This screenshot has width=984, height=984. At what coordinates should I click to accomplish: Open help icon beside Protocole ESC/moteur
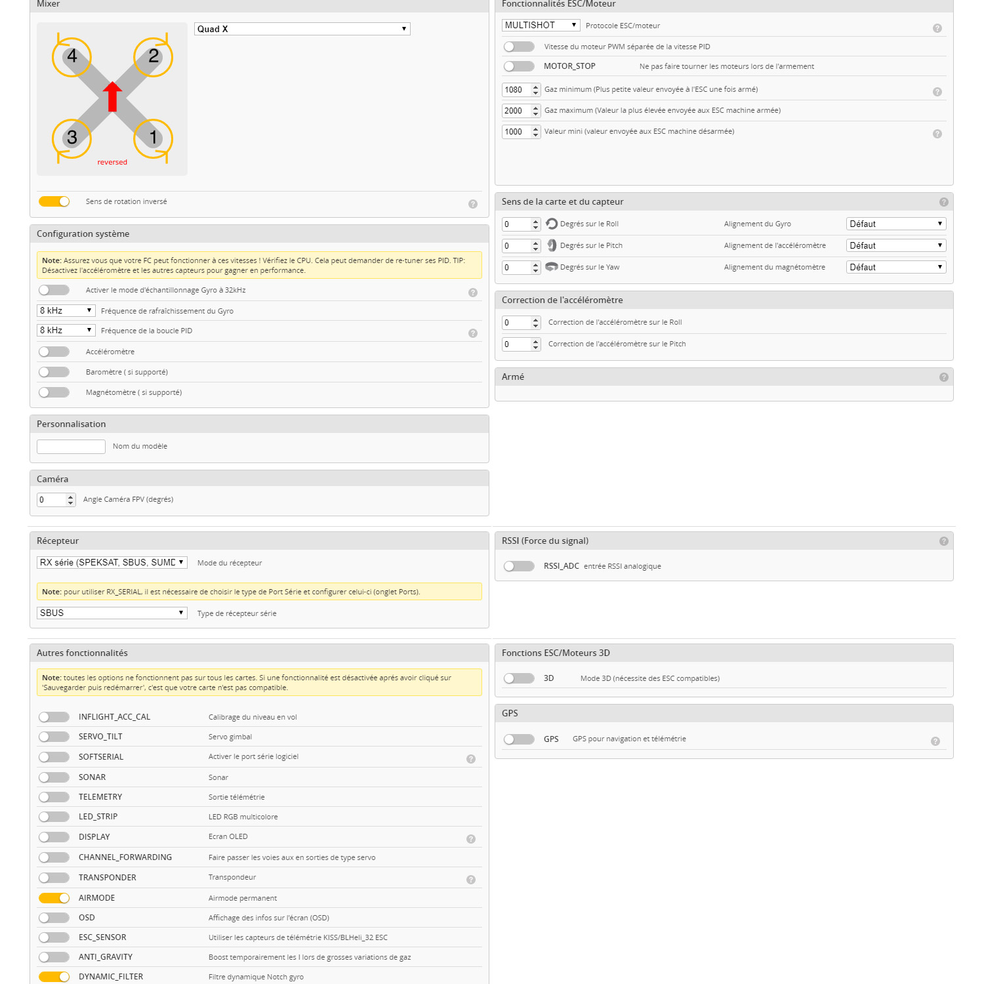point(937,28)
